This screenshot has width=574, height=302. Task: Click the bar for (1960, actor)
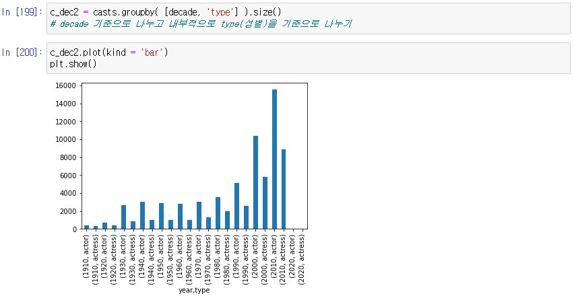(180, 217)
